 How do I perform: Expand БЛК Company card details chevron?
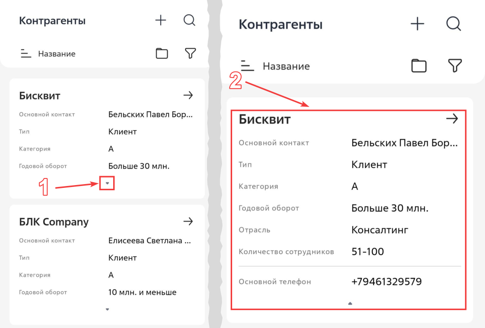click(x=107, y=309)
